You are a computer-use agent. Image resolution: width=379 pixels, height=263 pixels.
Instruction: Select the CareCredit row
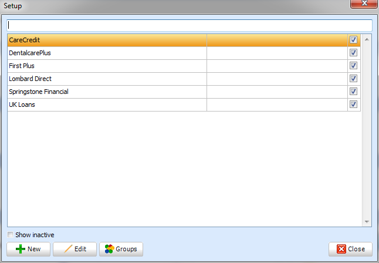pyautogui.click(x=184, y=40)
